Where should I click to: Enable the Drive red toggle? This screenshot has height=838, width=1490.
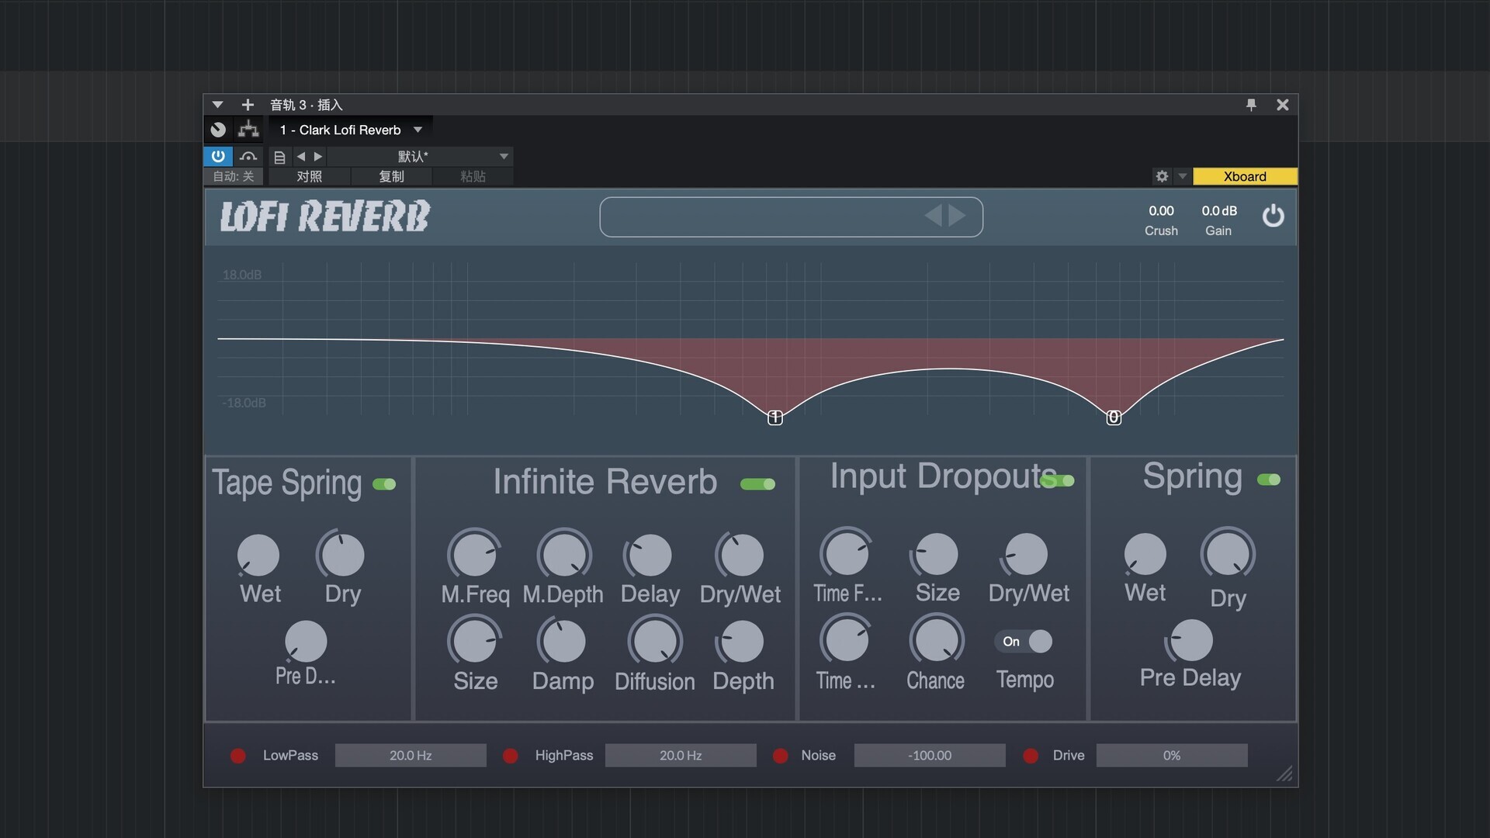[x=1031, y=756]
